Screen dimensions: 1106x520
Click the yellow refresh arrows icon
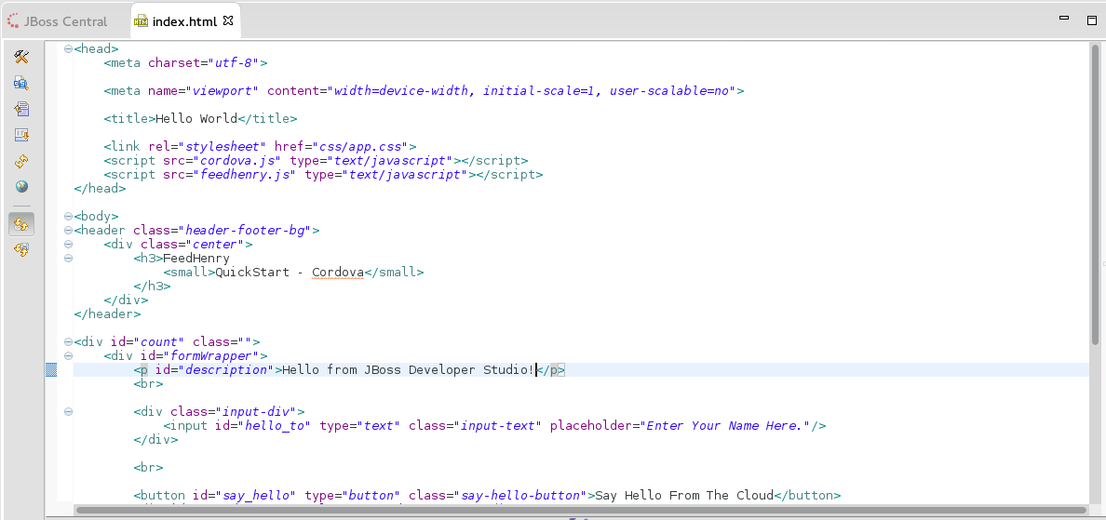tap(21, 161)
